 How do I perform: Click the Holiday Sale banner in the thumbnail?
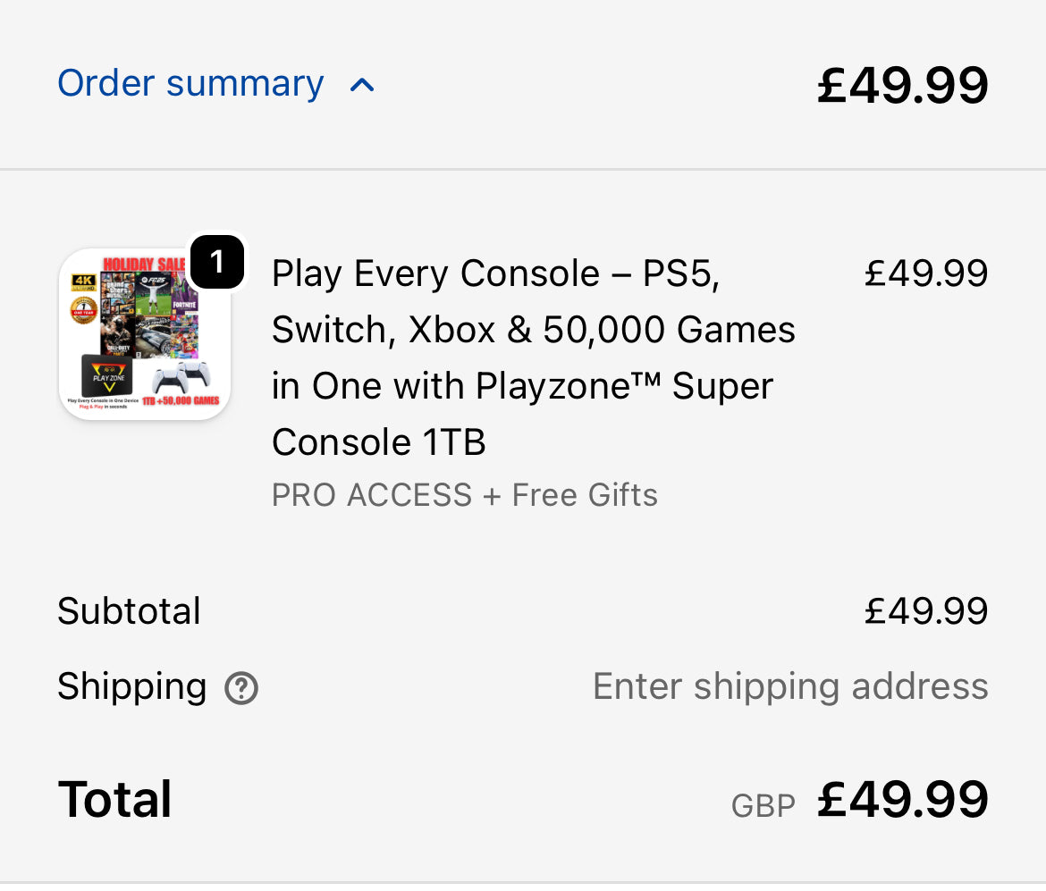[x=143, y=264]
